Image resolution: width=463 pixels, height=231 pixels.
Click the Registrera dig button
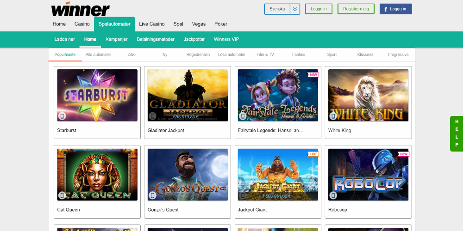(356, 9)
